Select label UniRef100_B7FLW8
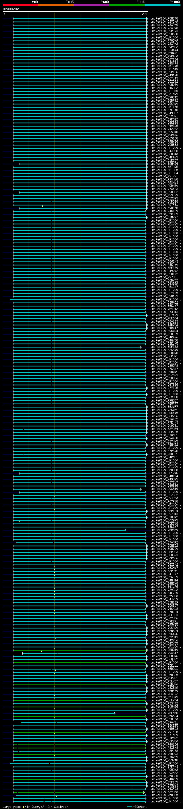This screenshot has height=809, width=183. pyautogui.click(x=164, y=110)
